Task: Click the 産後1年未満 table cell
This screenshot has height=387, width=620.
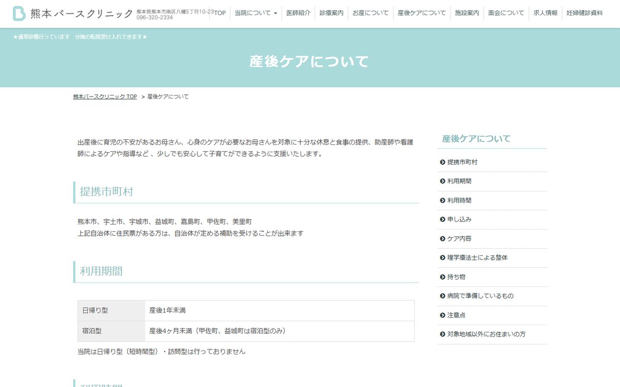Action: point(280,311)
